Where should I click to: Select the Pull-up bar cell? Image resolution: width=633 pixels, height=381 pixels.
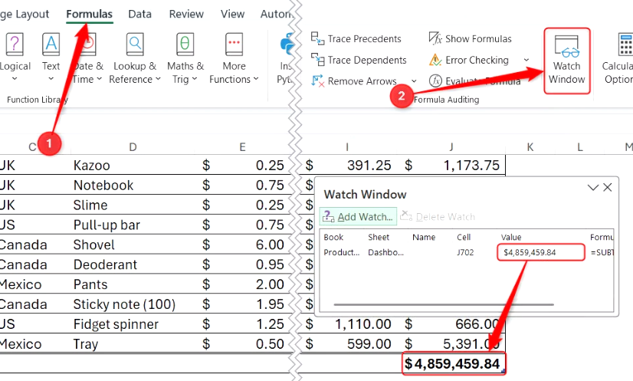coord(133,225)
